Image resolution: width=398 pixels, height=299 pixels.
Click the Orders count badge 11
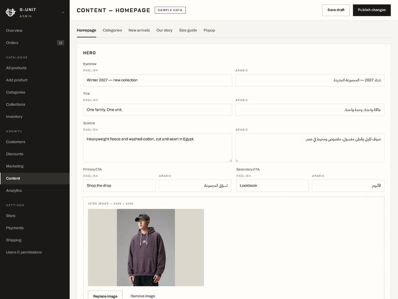pyautogui.click(x=60, y=42)
